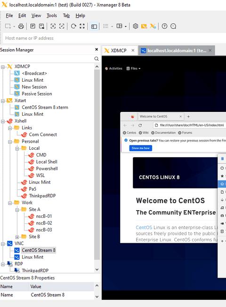Click the Documentation bookmark link
This screenshot has height=307, width=226.
point(163,133)
